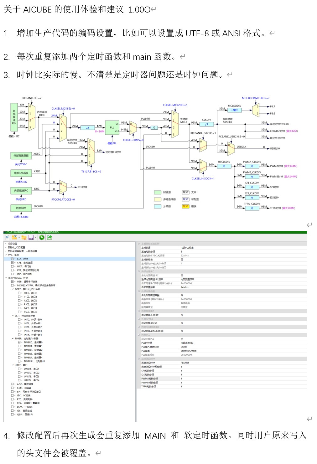The image size is (317, 464).
Task: Click the 便能PLL label in clock diagram
Action: 112,143
